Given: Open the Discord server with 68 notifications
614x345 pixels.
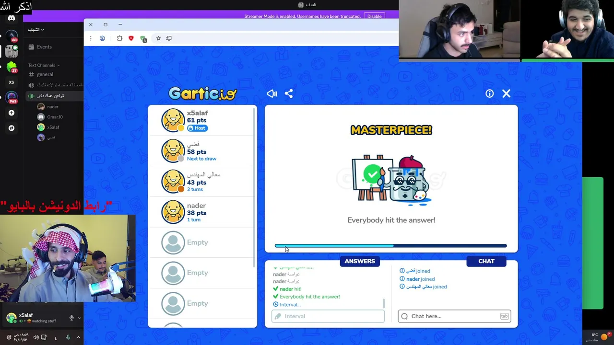Looking at the screenshot, I should [12, 36].
